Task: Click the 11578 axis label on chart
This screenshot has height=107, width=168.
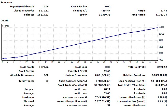Action: pyautogui.click(x=161, y=28)
